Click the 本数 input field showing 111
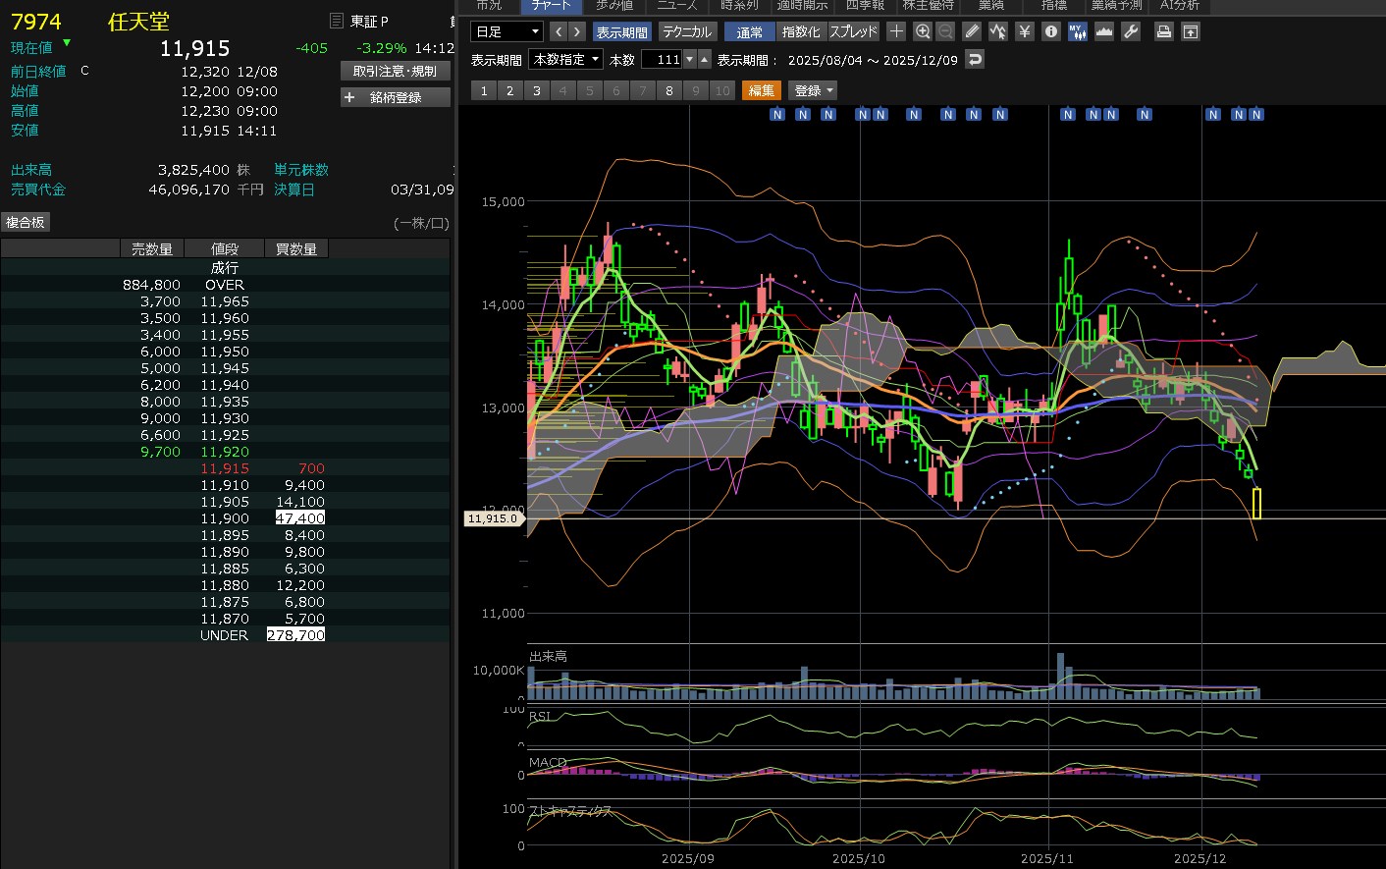 [663, 60]
